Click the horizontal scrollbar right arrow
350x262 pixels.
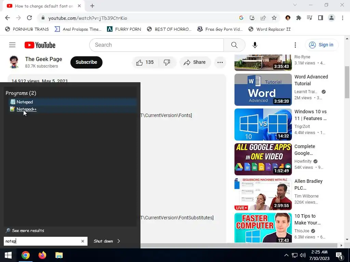pos(341,246)
